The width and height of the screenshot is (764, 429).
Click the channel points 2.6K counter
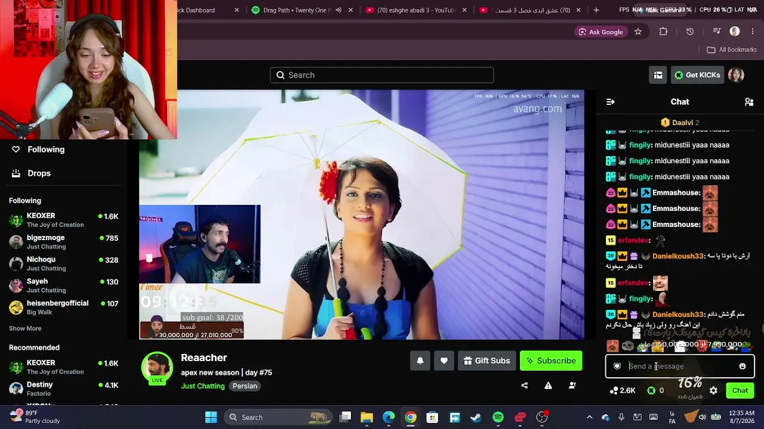623,391
